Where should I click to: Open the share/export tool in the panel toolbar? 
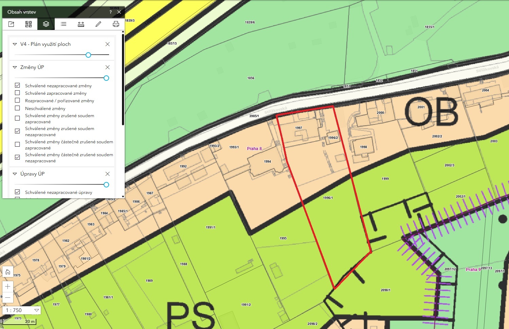[x=11, y=24]
